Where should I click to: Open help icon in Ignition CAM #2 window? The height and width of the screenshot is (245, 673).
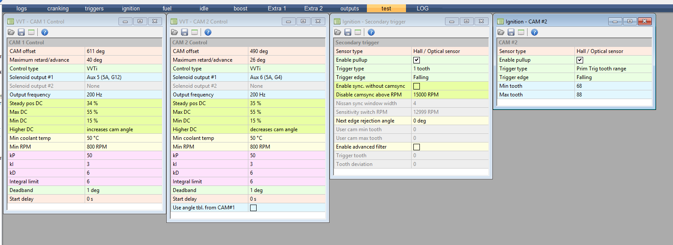(534, 32)
